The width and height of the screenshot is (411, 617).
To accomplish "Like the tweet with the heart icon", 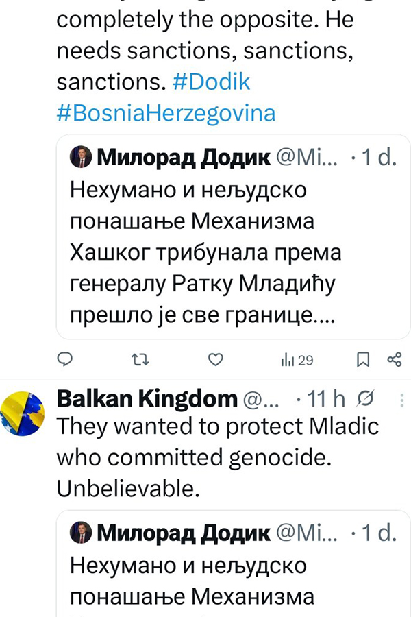I will click(x=215, y=359).
